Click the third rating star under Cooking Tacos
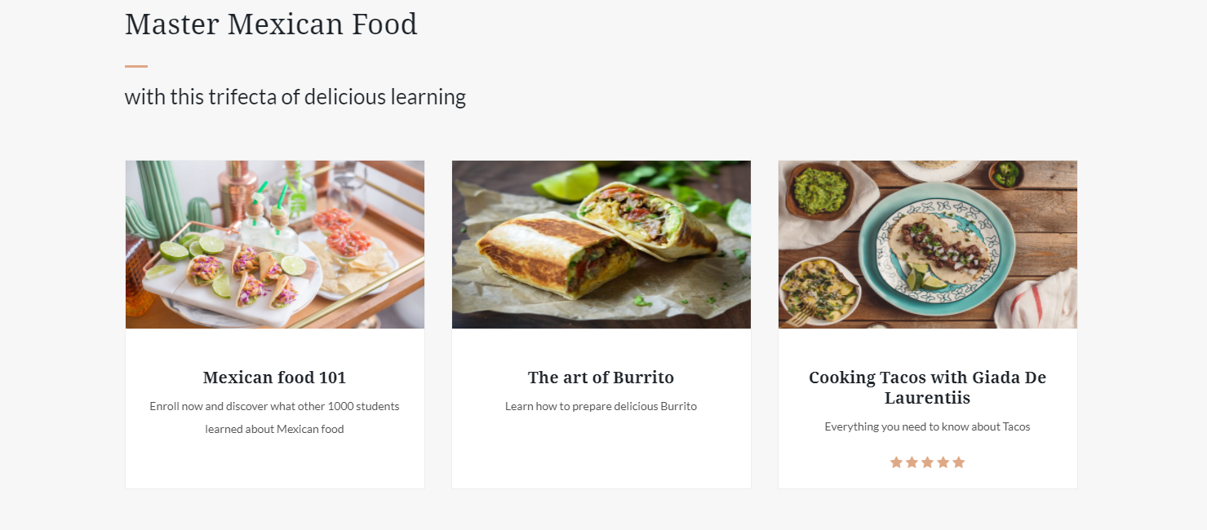1207x530 pixels. tap(927, 462)
